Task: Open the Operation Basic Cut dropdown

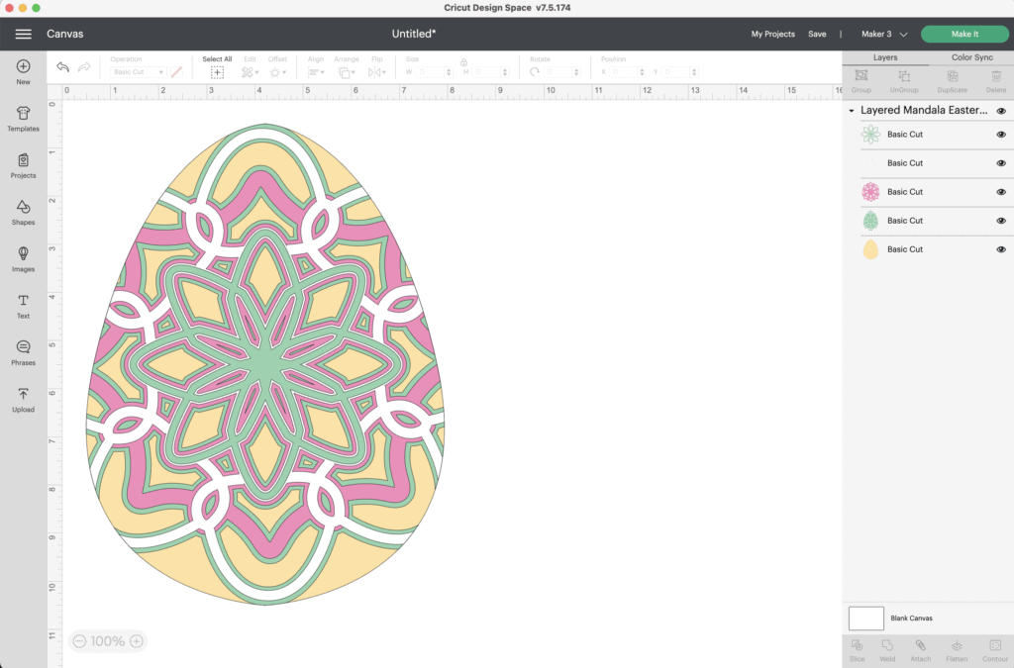Action: coord(139,72)
